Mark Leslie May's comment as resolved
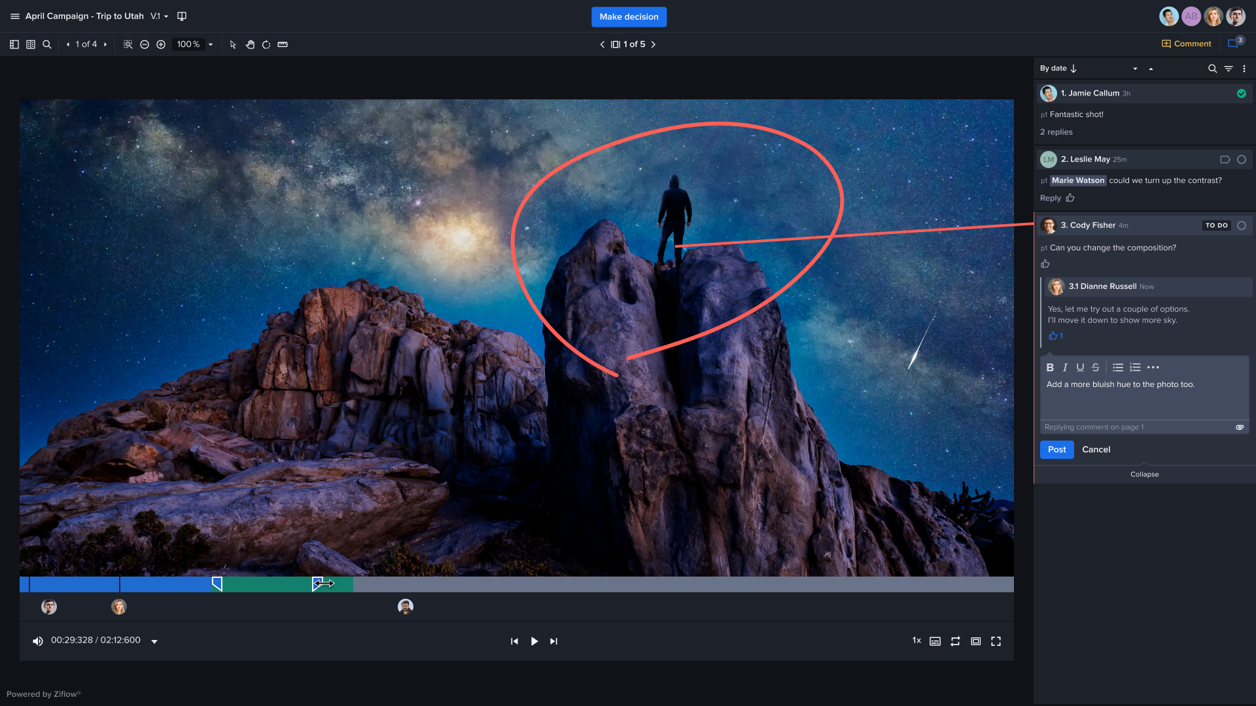Viewport: 1256px width, 706px height. coord(1242,159)
